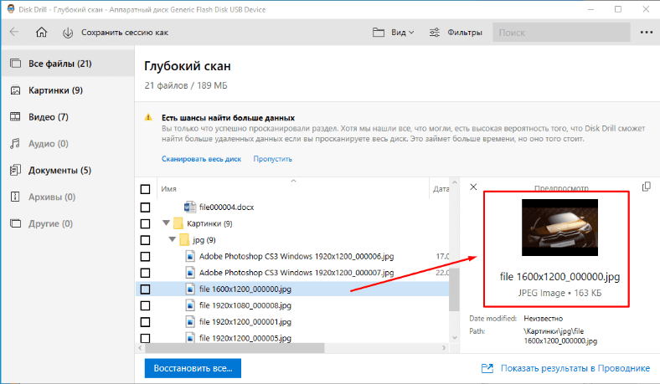Check the box for file 1600x1200_000000.jpg
Image resolution: width=660 pixels, height=384 pixels.
(x=145, y=289)
